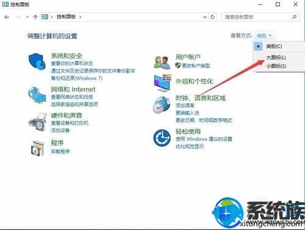Screen dimensions: 305x230
Task: Open the 网络和 Internet category link
Action: pyautogui.click(x=73, y=89)
